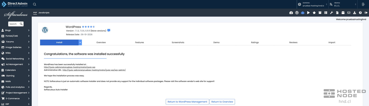The height and width of the screenshot is (106, 369).
Task: Click the language translate icon
Action: 331,4
